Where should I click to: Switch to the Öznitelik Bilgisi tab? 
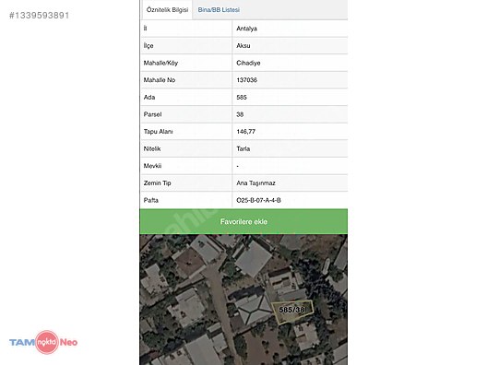[167, 10]
